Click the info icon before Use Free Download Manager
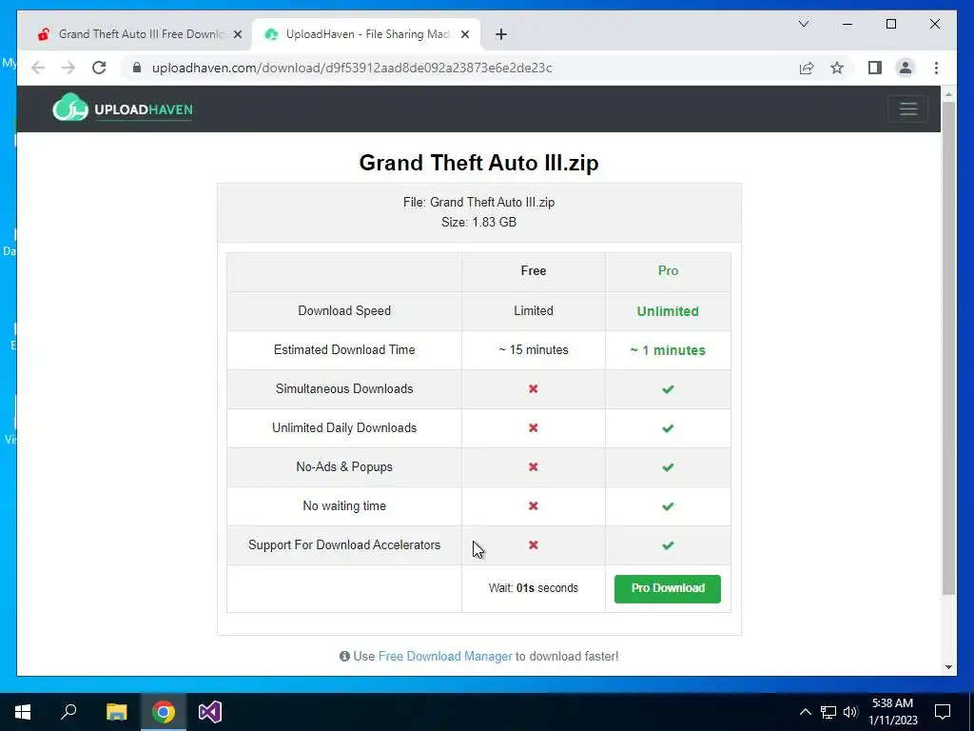Viewport: 974px width, 731px height. tap(344, 657)
